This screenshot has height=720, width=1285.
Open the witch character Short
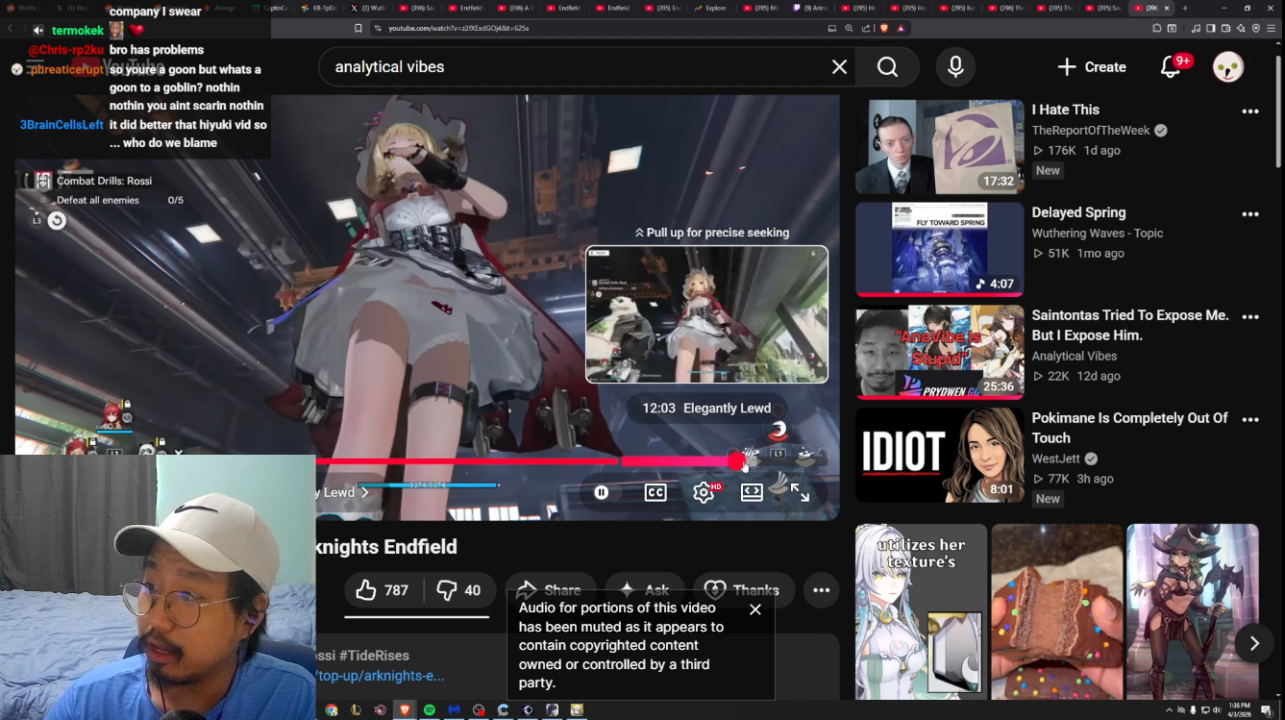[1192, 611]
